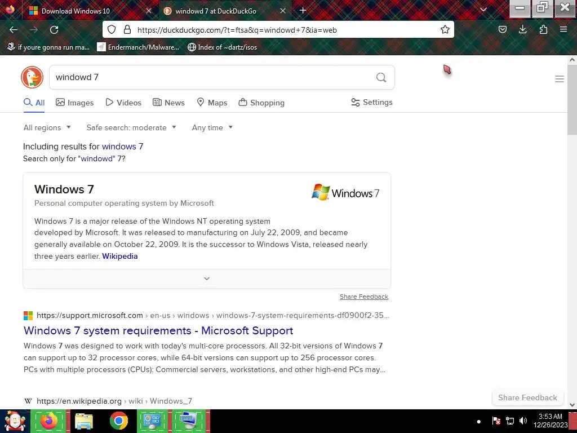Close the Download Windows 10 tab

coord(149,11)
